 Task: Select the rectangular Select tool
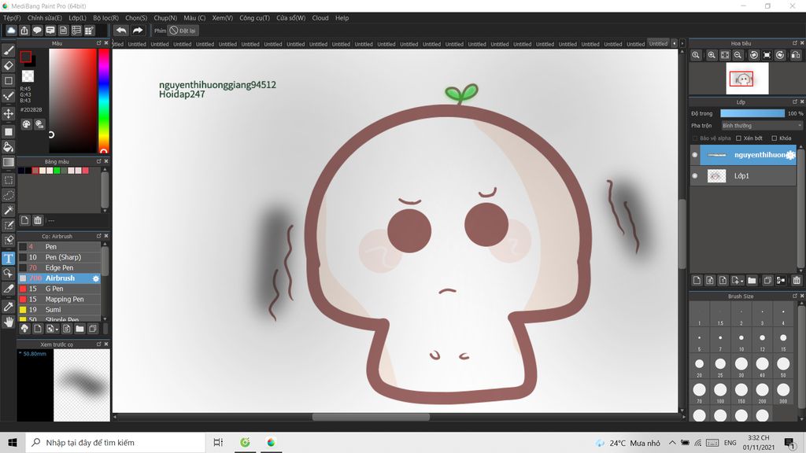click(x=8, y=180)
